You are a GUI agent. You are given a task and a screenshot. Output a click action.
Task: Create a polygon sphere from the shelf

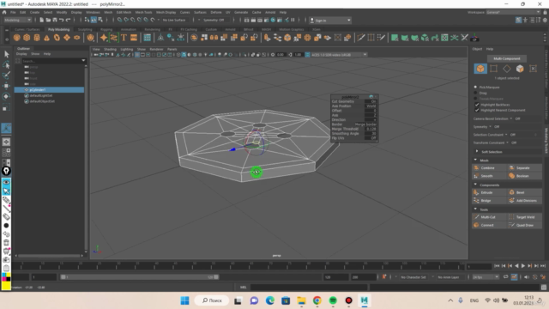16,38
